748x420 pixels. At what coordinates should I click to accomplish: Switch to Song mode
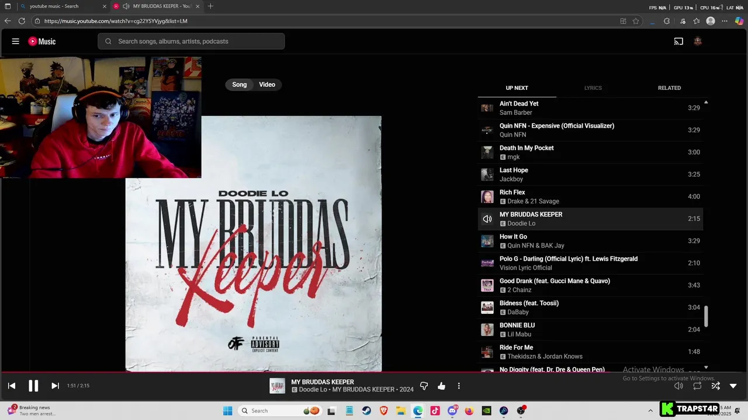tap(240, 85)
